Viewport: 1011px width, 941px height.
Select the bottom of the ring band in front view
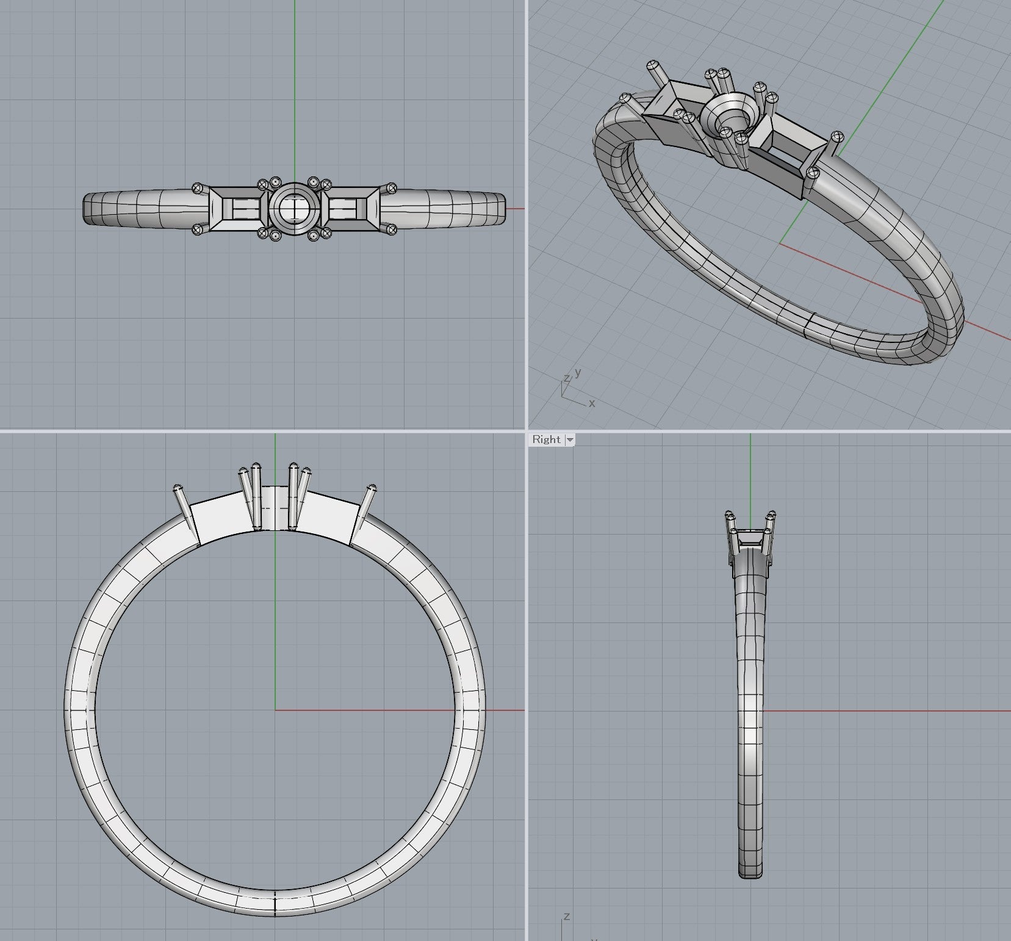click(x=275, y=898)
